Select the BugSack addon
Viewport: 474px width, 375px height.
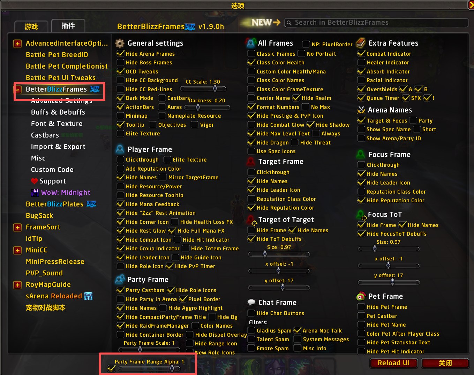tap(39, 216)
